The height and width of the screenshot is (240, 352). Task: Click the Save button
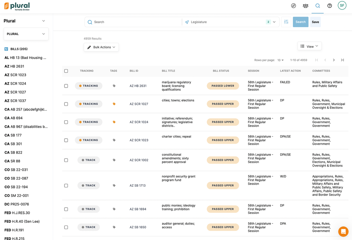[315, 22]
